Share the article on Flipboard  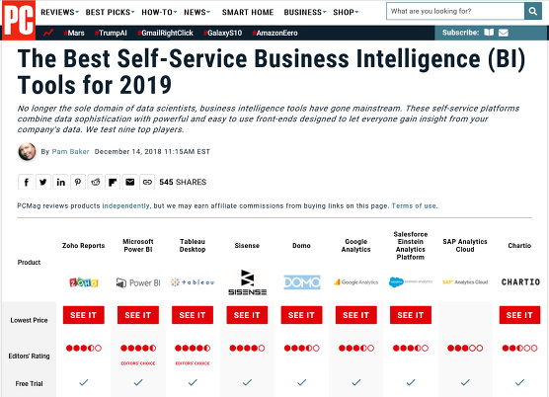[x=113, y=182]
